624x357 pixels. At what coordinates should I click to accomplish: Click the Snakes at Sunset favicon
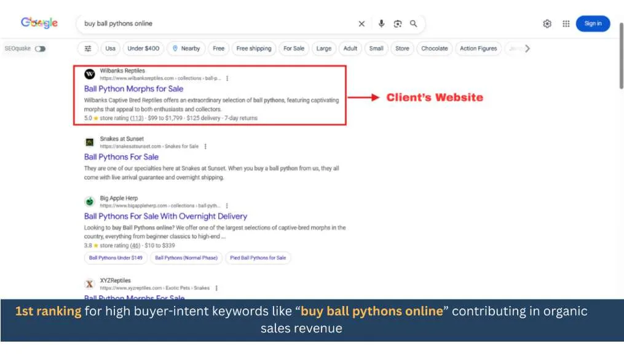click(90, 142)
